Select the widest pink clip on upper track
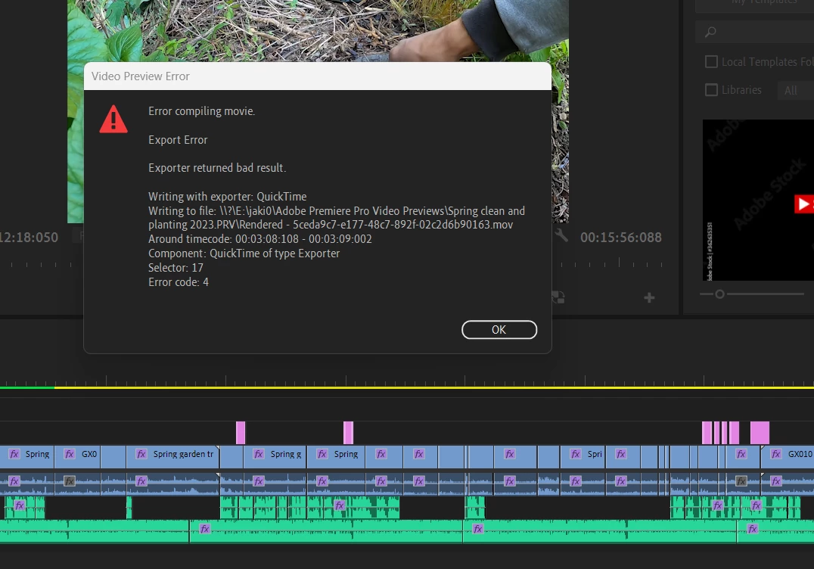Screen dimensions: 814x569 coord(760,433)
